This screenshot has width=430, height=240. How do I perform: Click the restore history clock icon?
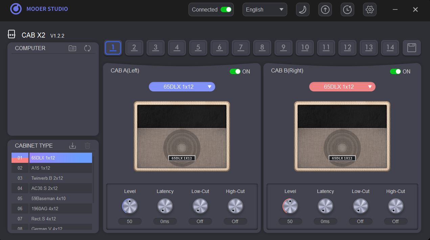347,9
